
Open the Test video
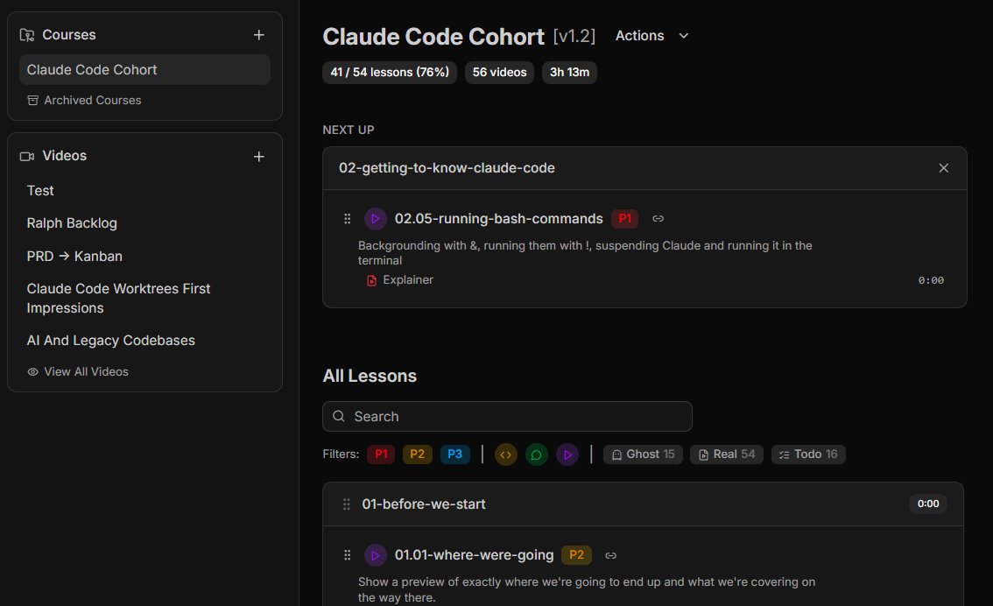point(40,191)
